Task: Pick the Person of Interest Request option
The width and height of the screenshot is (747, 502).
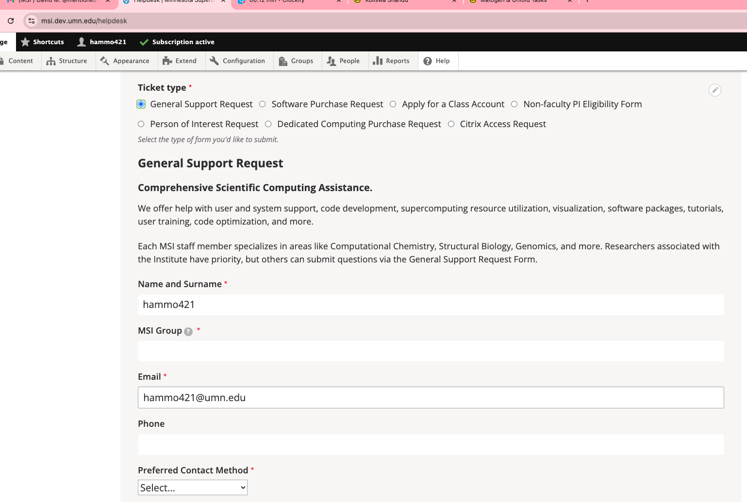Action: pyautogui.click(x=141, y=124)
